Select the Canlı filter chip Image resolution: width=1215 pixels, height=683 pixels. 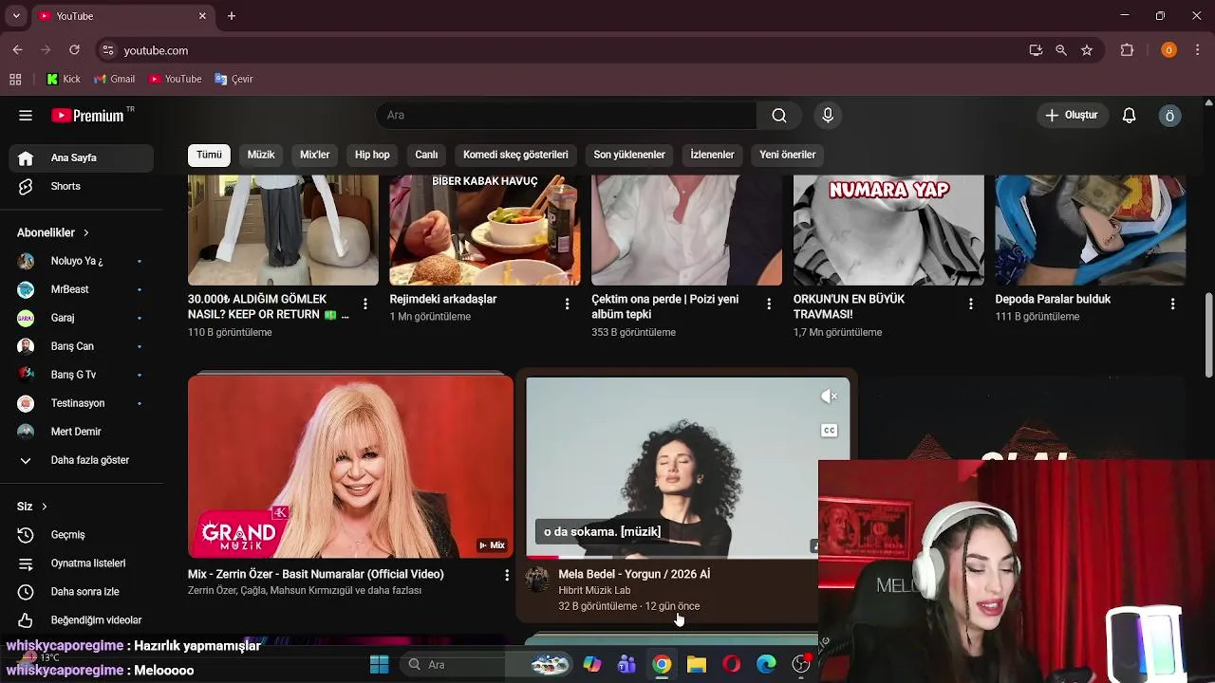426,155
